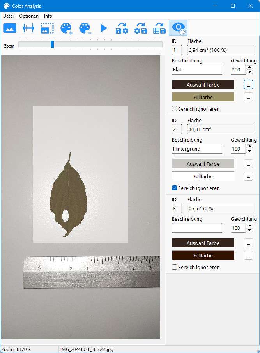This screenshot has height=353, width=260.
Task: Enable 'Bereich ignorieren' for the Blatt area
Action: [x=175, y=109]
